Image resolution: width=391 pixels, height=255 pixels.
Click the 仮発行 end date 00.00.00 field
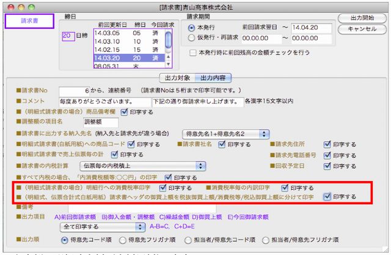click(x=312, y=39)
